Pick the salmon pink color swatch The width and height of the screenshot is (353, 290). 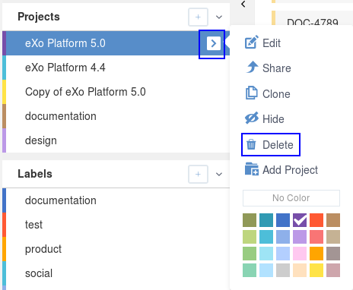coord(316,237)
